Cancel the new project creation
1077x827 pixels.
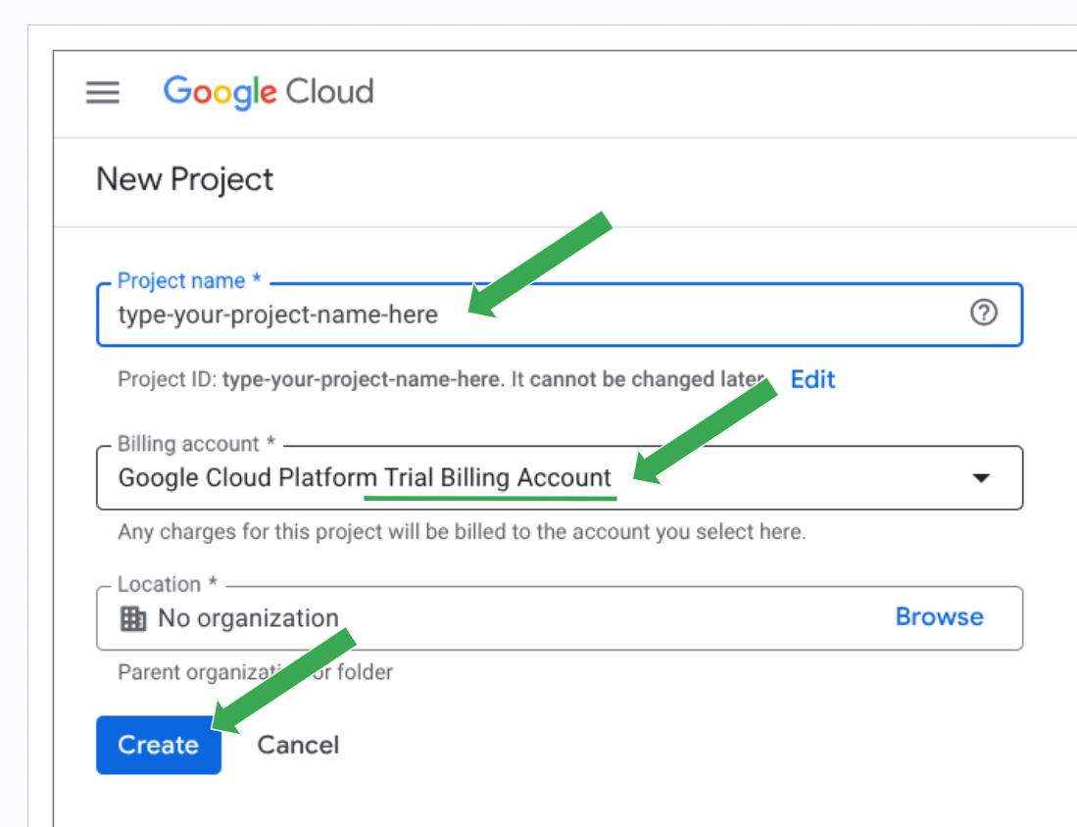click(298, 746)
